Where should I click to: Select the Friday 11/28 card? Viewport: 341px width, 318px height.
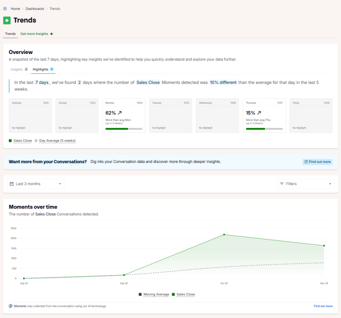point(311,116)
